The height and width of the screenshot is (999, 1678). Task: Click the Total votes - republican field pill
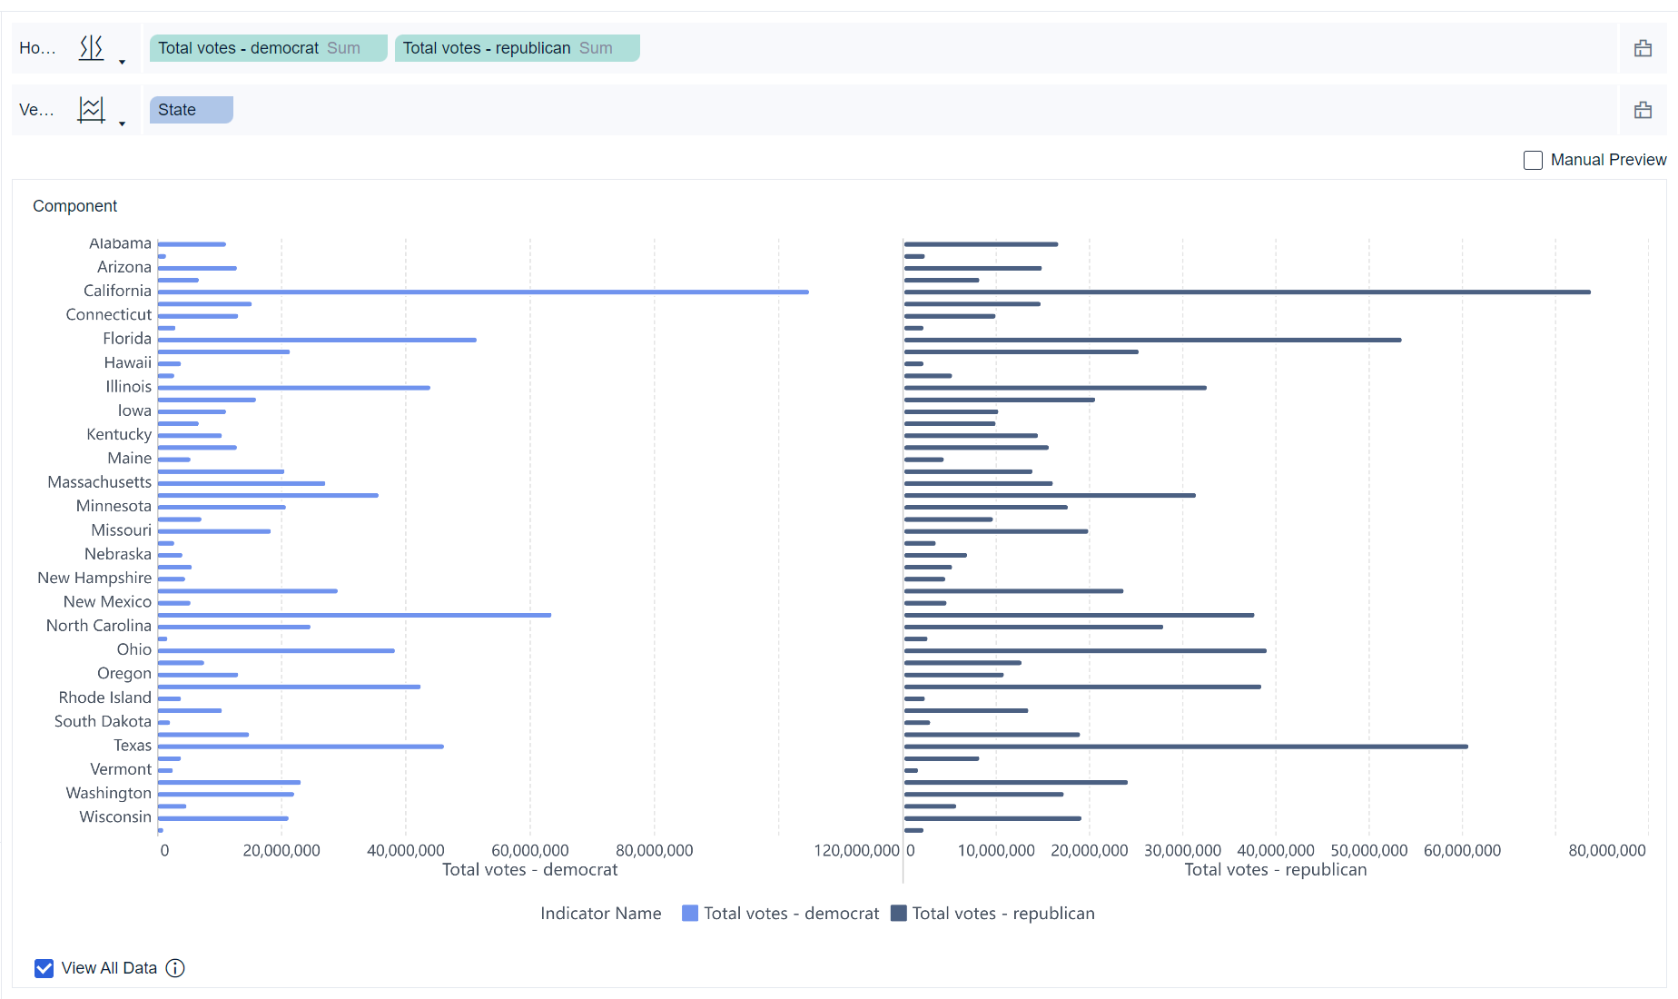[x=486, y=48]
